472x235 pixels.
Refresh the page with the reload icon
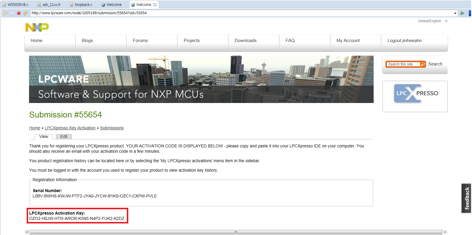25,13
